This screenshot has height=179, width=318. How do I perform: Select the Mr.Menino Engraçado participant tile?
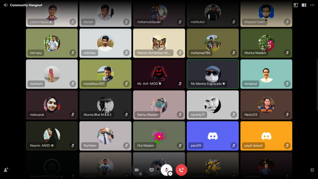pos(213,74)
